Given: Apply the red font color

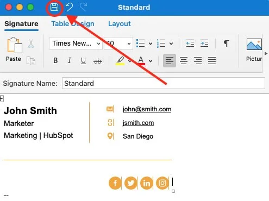Looking at the screenshot, I should pos(141,61).
